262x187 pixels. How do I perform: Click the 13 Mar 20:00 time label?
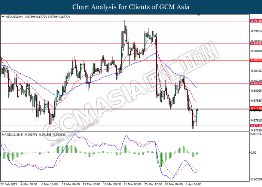coord(92,184)
